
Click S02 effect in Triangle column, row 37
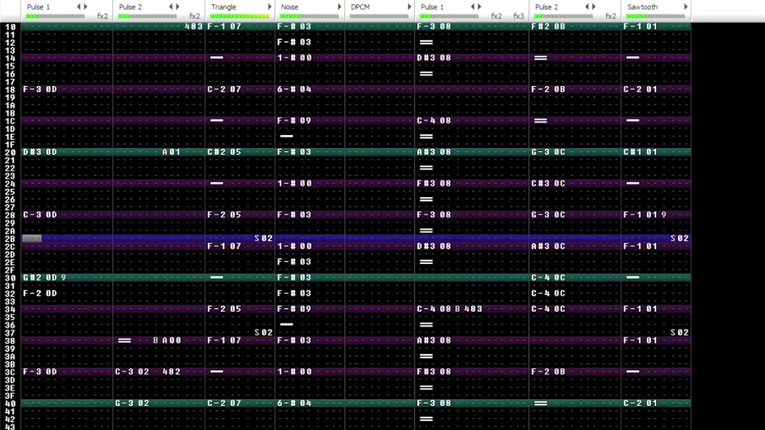coord(264,333)
